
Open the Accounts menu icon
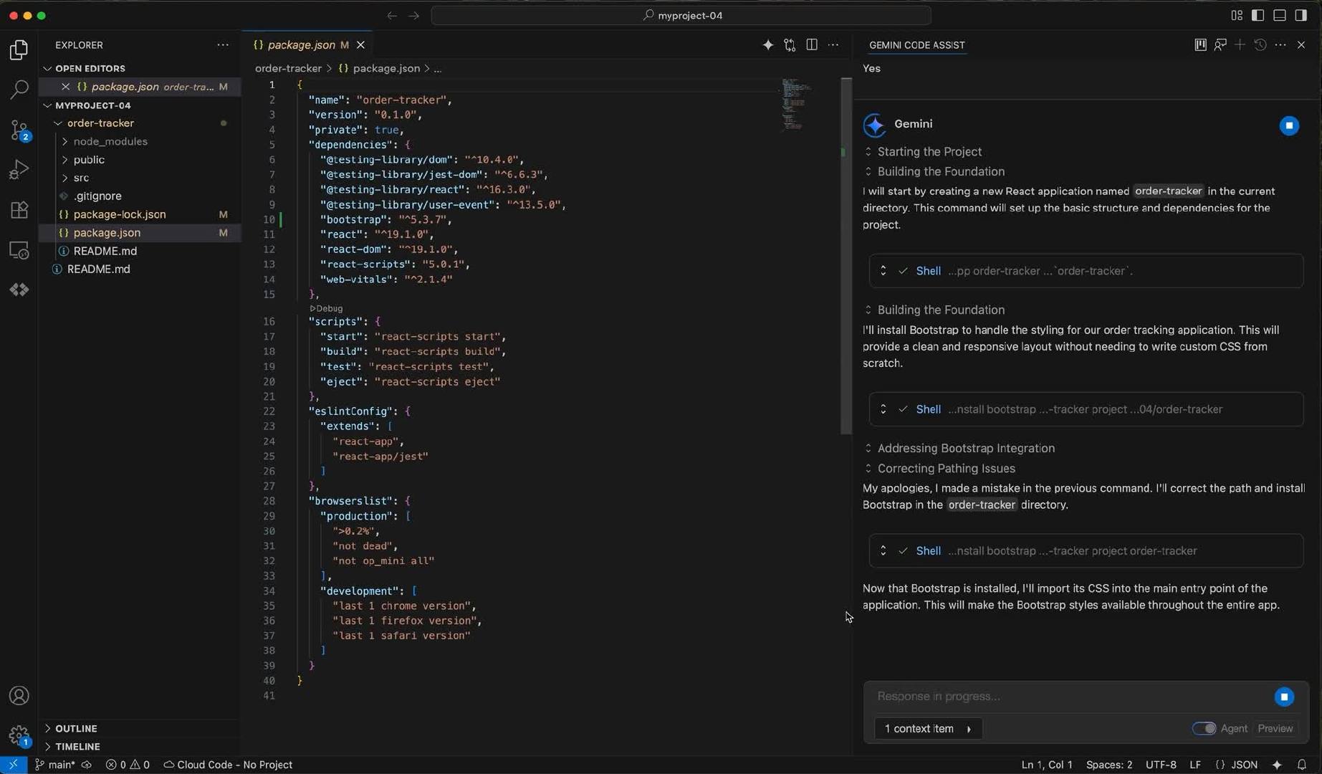tap(19, 696)
